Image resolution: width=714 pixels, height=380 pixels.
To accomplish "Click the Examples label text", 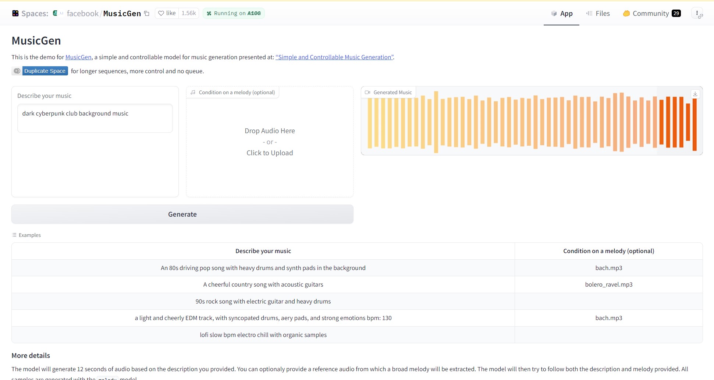I will [x=30, y=235].
